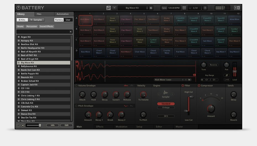Select the Vintage engine mode
Screen dimensions: 257x146
click(166, 107)
